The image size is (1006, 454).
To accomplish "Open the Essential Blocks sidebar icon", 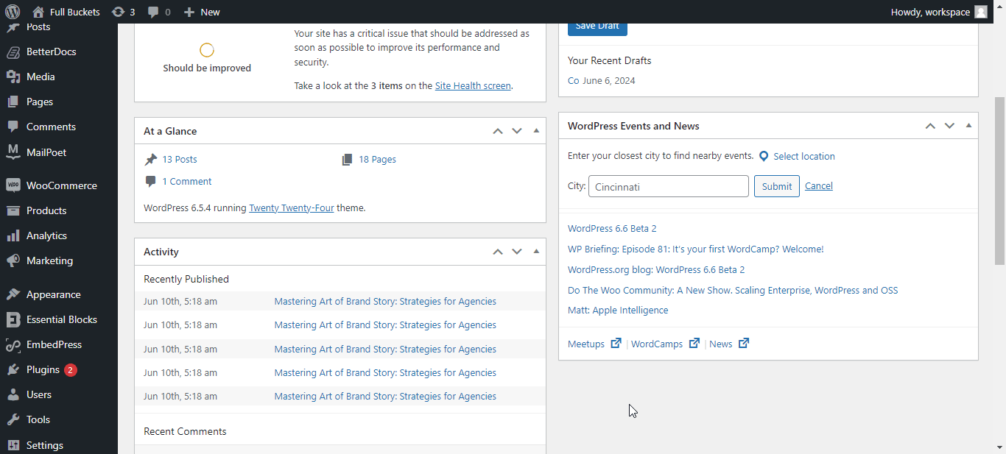I will (x=13, y=319).
